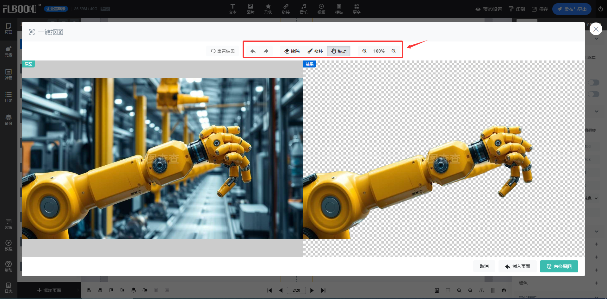The image size is (607, 299).
Task: Close the 一键抠图 dialog
Action: [596, 29]
